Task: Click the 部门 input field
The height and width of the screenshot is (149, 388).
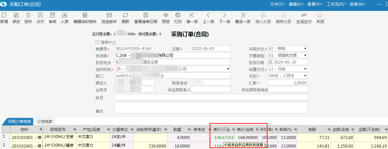Action: 173,76
